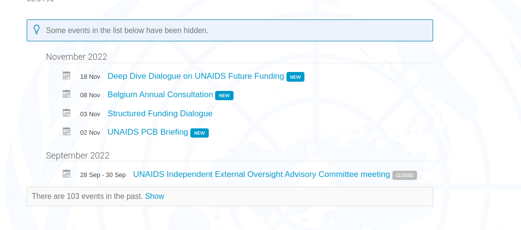Image resolution: width=521 pixels, height=230 pixels.
Task: Show the 103 past events
Action: (x=154, y=196)
